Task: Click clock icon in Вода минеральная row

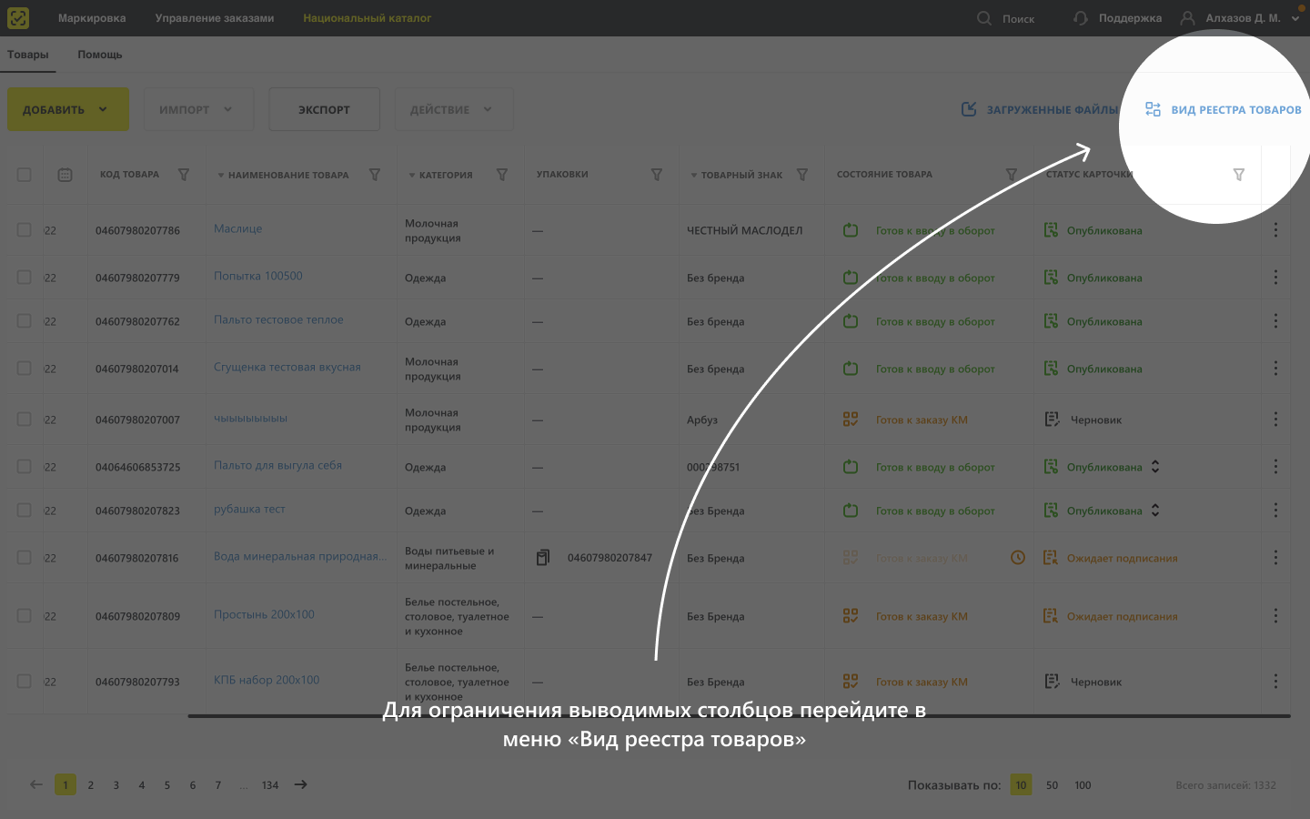Action: tap(1018, 557)
